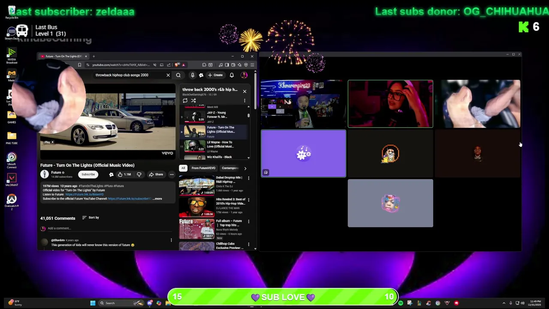Open the GAMES folder on desktop
Viewport: 549px width, 309px height.
[x=12, y=117]
